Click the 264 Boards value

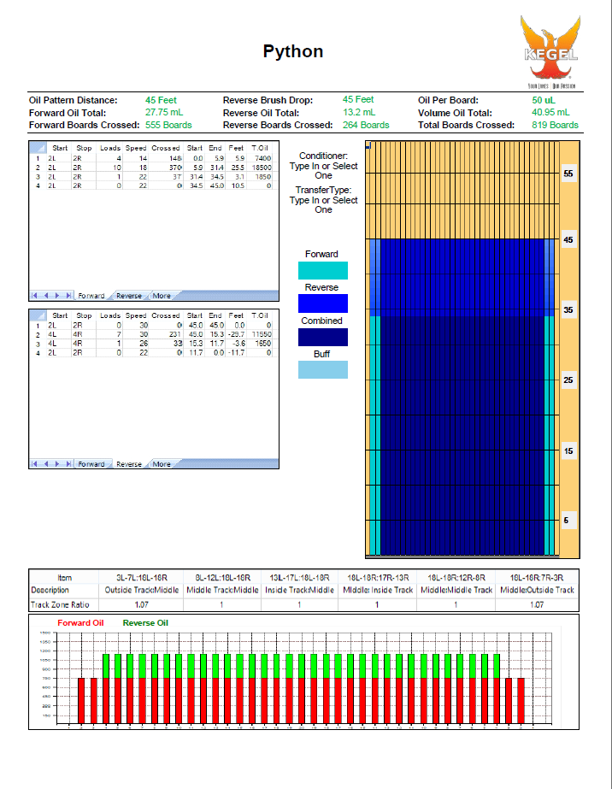(366, 125)
